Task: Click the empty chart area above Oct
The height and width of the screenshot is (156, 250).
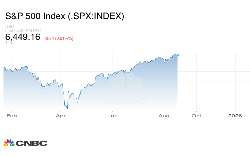Action: pos(197,83)
